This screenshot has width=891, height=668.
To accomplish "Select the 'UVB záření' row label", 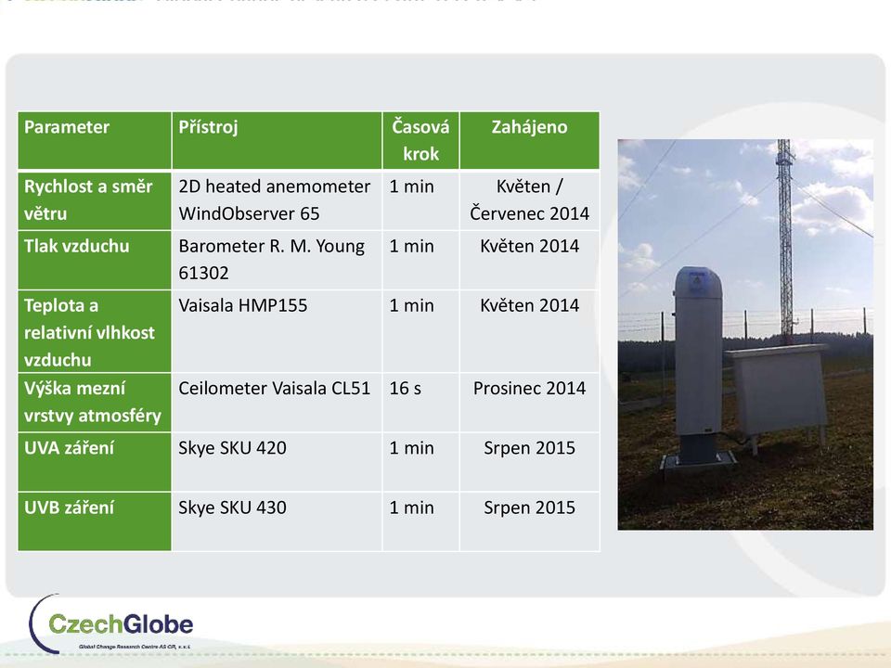I will point(95,521).
